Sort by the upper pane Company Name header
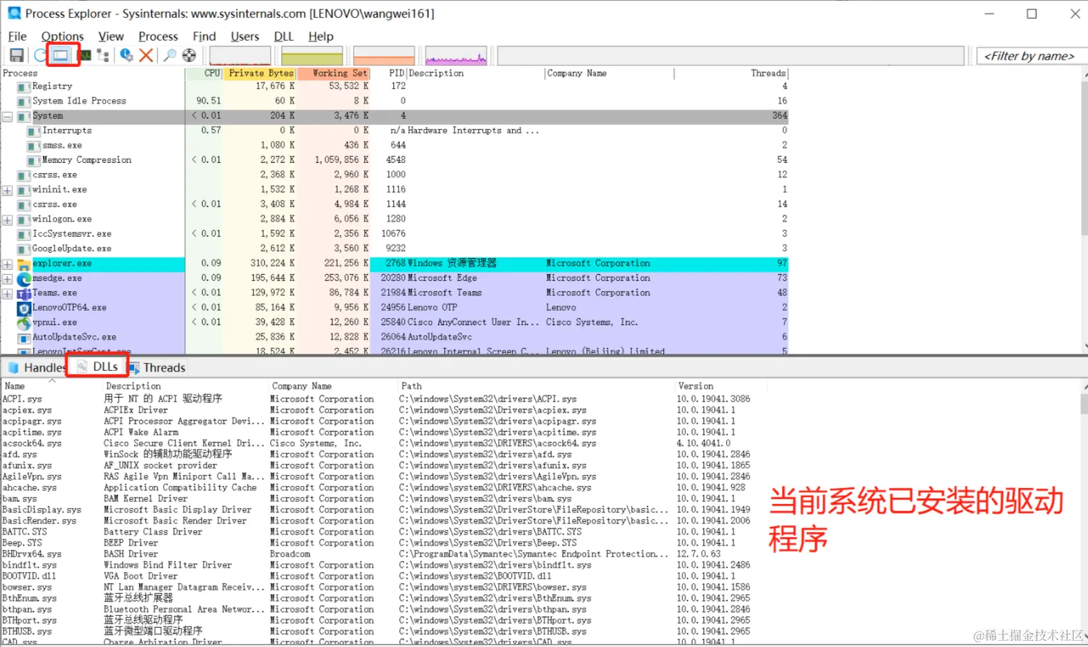This screenshot has height=647, width=1088. click(609, 73)
